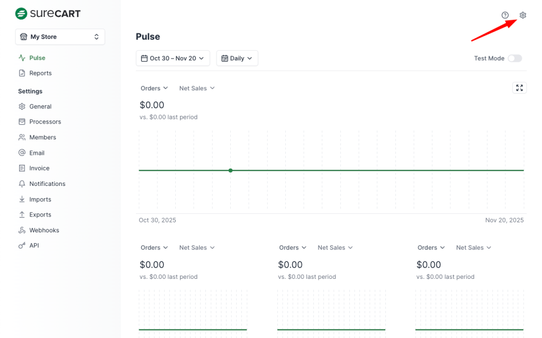Click the API key icon
The height and width of the screenshot is (338, 542).
[x=22, y=246]
